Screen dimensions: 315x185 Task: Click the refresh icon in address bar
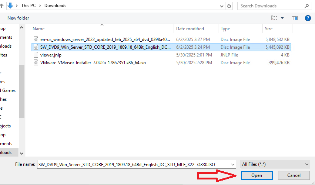click(x=229, y=6)
